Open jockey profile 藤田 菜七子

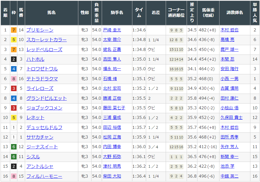click(x=114, y=108)
